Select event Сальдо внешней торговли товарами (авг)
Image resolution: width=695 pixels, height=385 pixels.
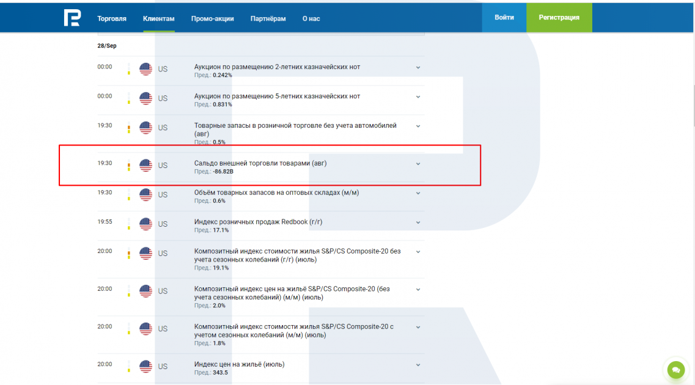click(x=260, y=163)
